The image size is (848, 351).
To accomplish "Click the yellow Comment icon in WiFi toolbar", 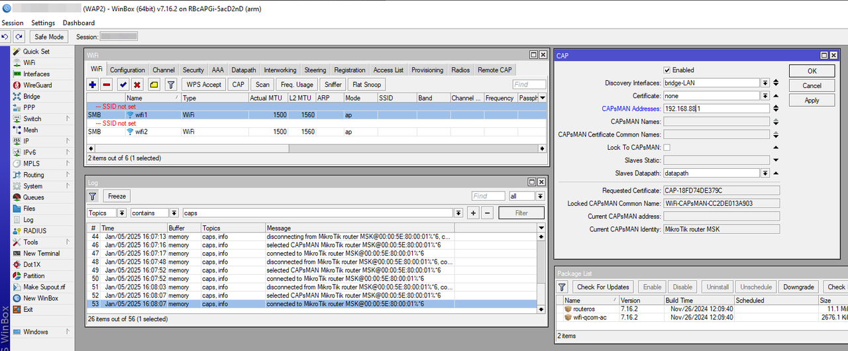I will click(154, 85).
